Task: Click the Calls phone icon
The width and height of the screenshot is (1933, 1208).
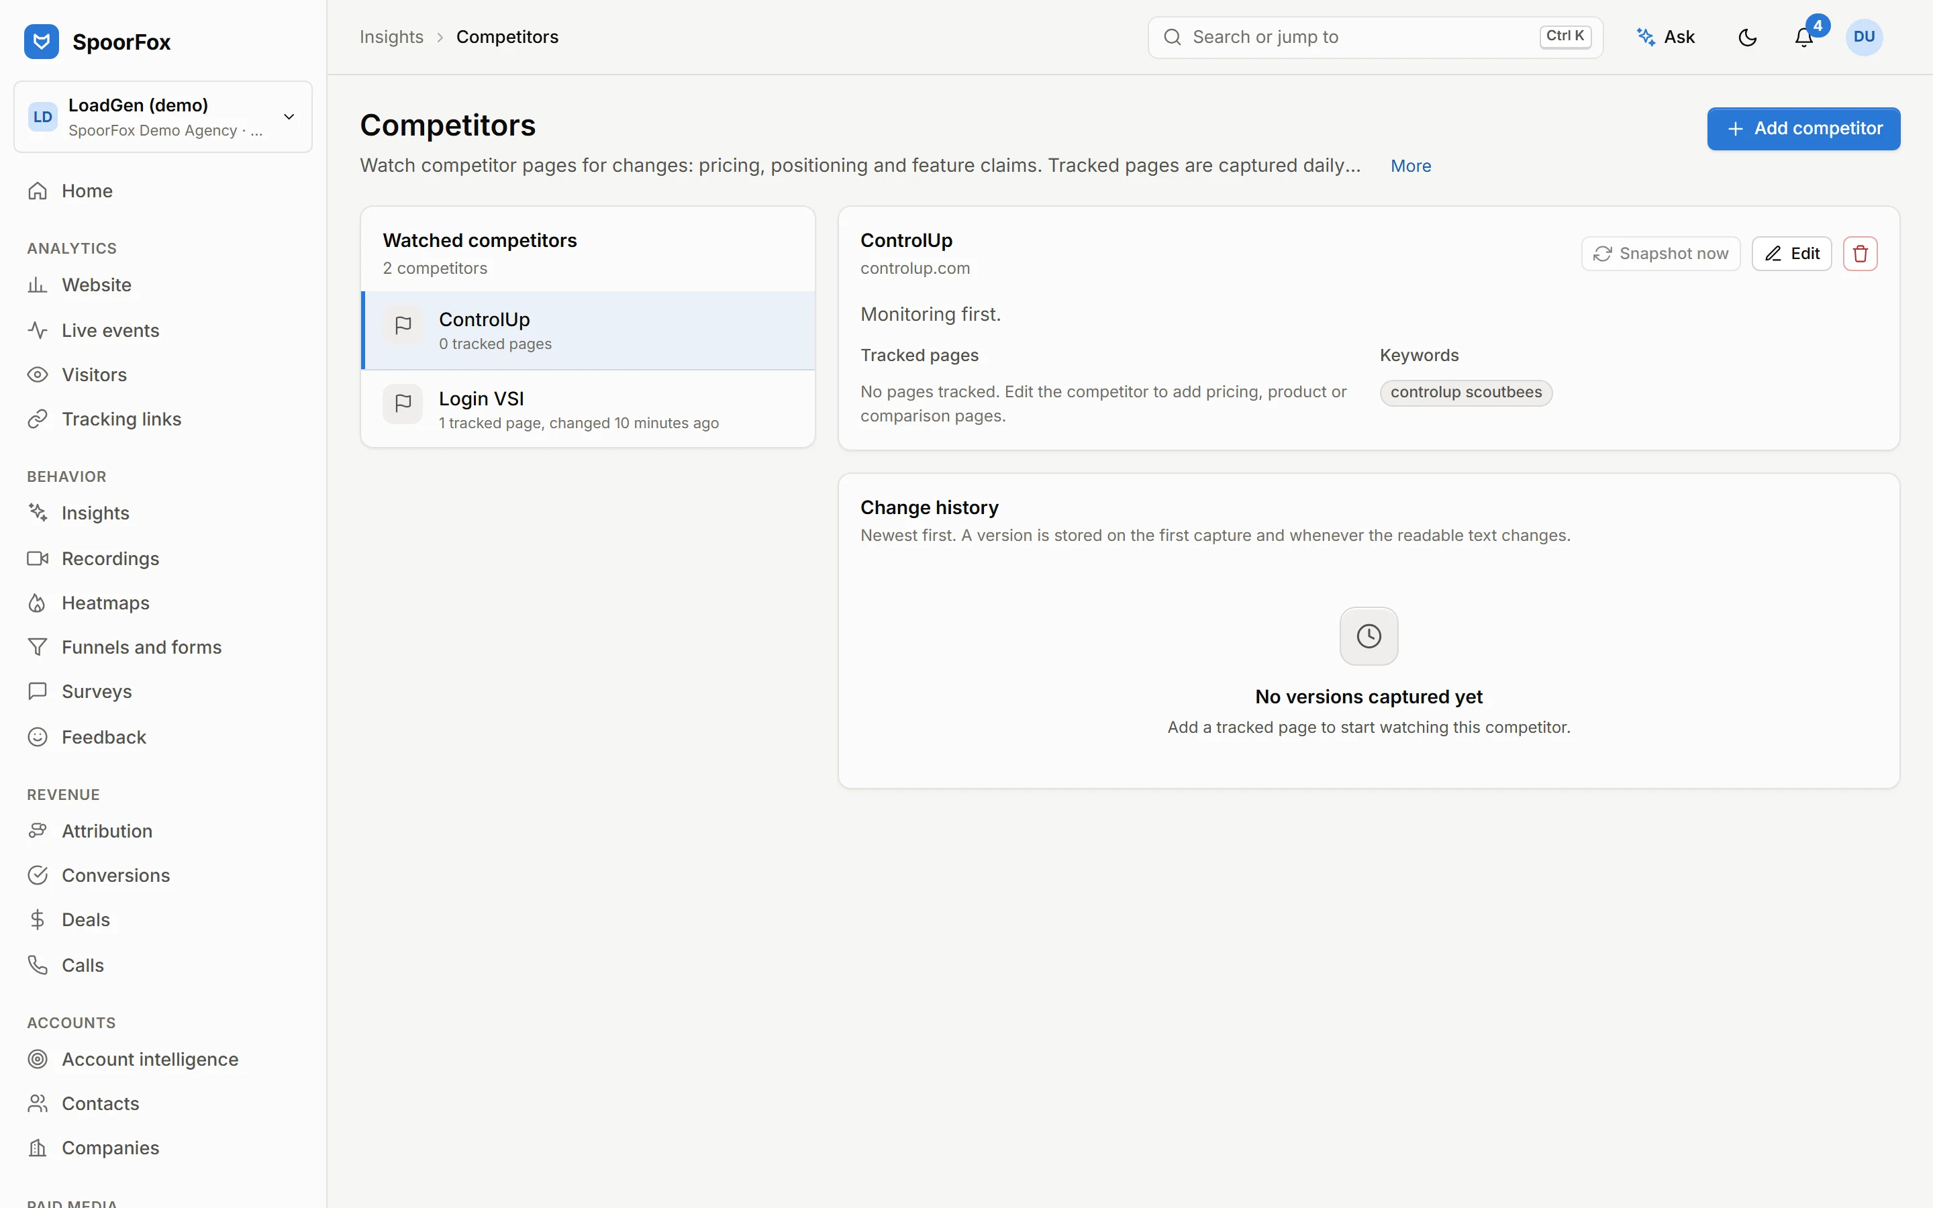Action: [x=38, y=965]
